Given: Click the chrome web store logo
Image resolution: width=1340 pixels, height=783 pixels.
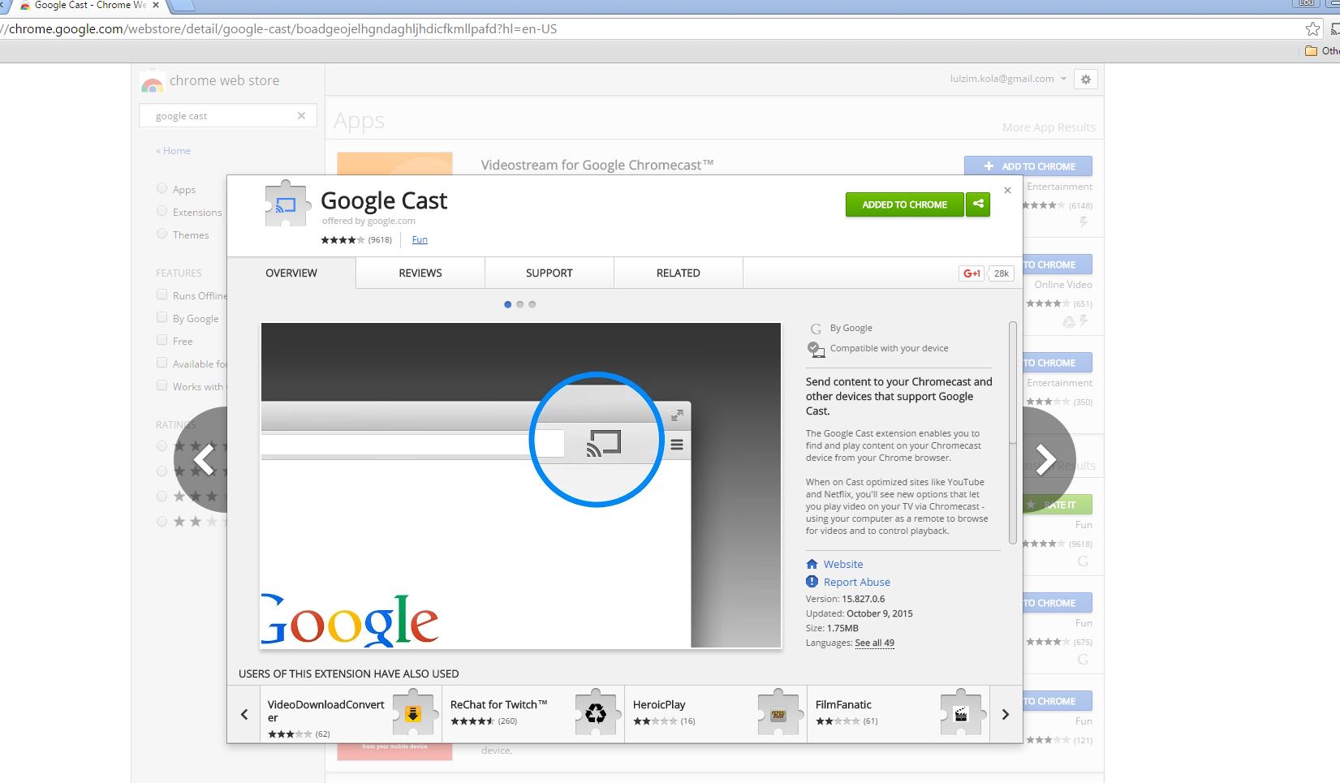Looking at the screenshot, I should 152,81.
